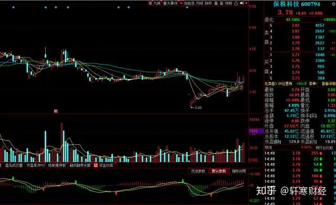Click 跌停 limit-down price 3.32
The width and height of the screenshot is (336, 205).
pyautogui.click(x=331, y=121)
